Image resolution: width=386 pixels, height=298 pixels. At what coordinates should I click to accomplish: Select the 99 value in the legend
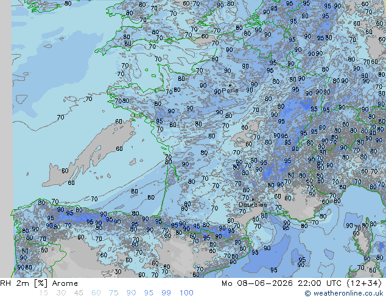[166, 293]
